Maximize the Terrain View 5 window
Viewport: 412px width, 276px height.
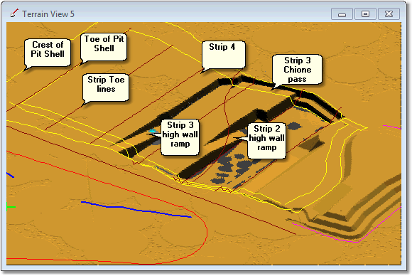pyautogui.click(x=365, y=14)
